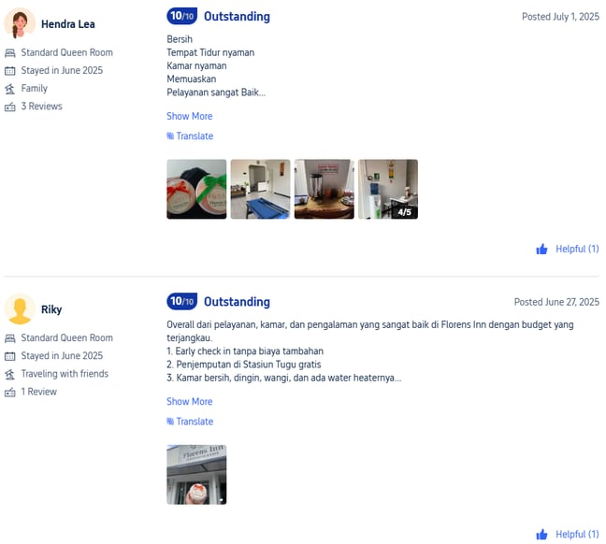
Task: Click 'Posted July 1, 2025' date
Action: click(560, 17)
